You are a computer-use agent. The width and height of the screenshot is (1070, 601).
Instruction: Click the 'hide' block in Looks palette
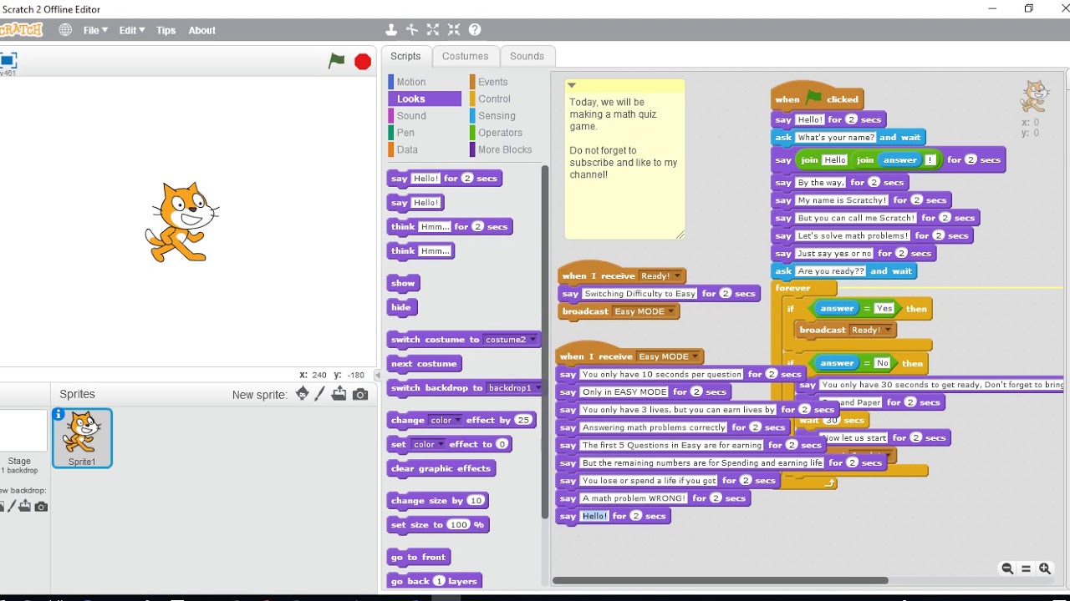[x=401, y=307]
